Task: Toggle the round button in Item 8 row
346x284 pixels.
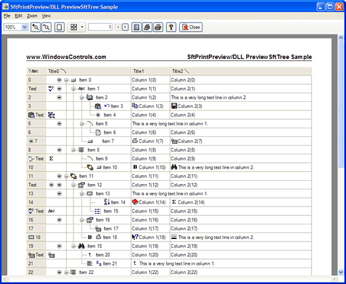Action: (59, 150)
